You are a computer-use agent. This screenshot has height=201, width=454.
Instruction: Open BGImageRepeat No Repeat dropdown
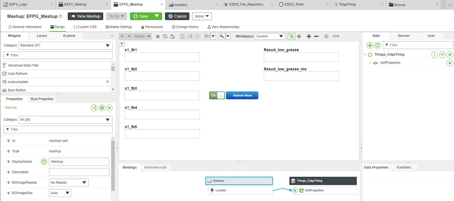click(69, 182)
